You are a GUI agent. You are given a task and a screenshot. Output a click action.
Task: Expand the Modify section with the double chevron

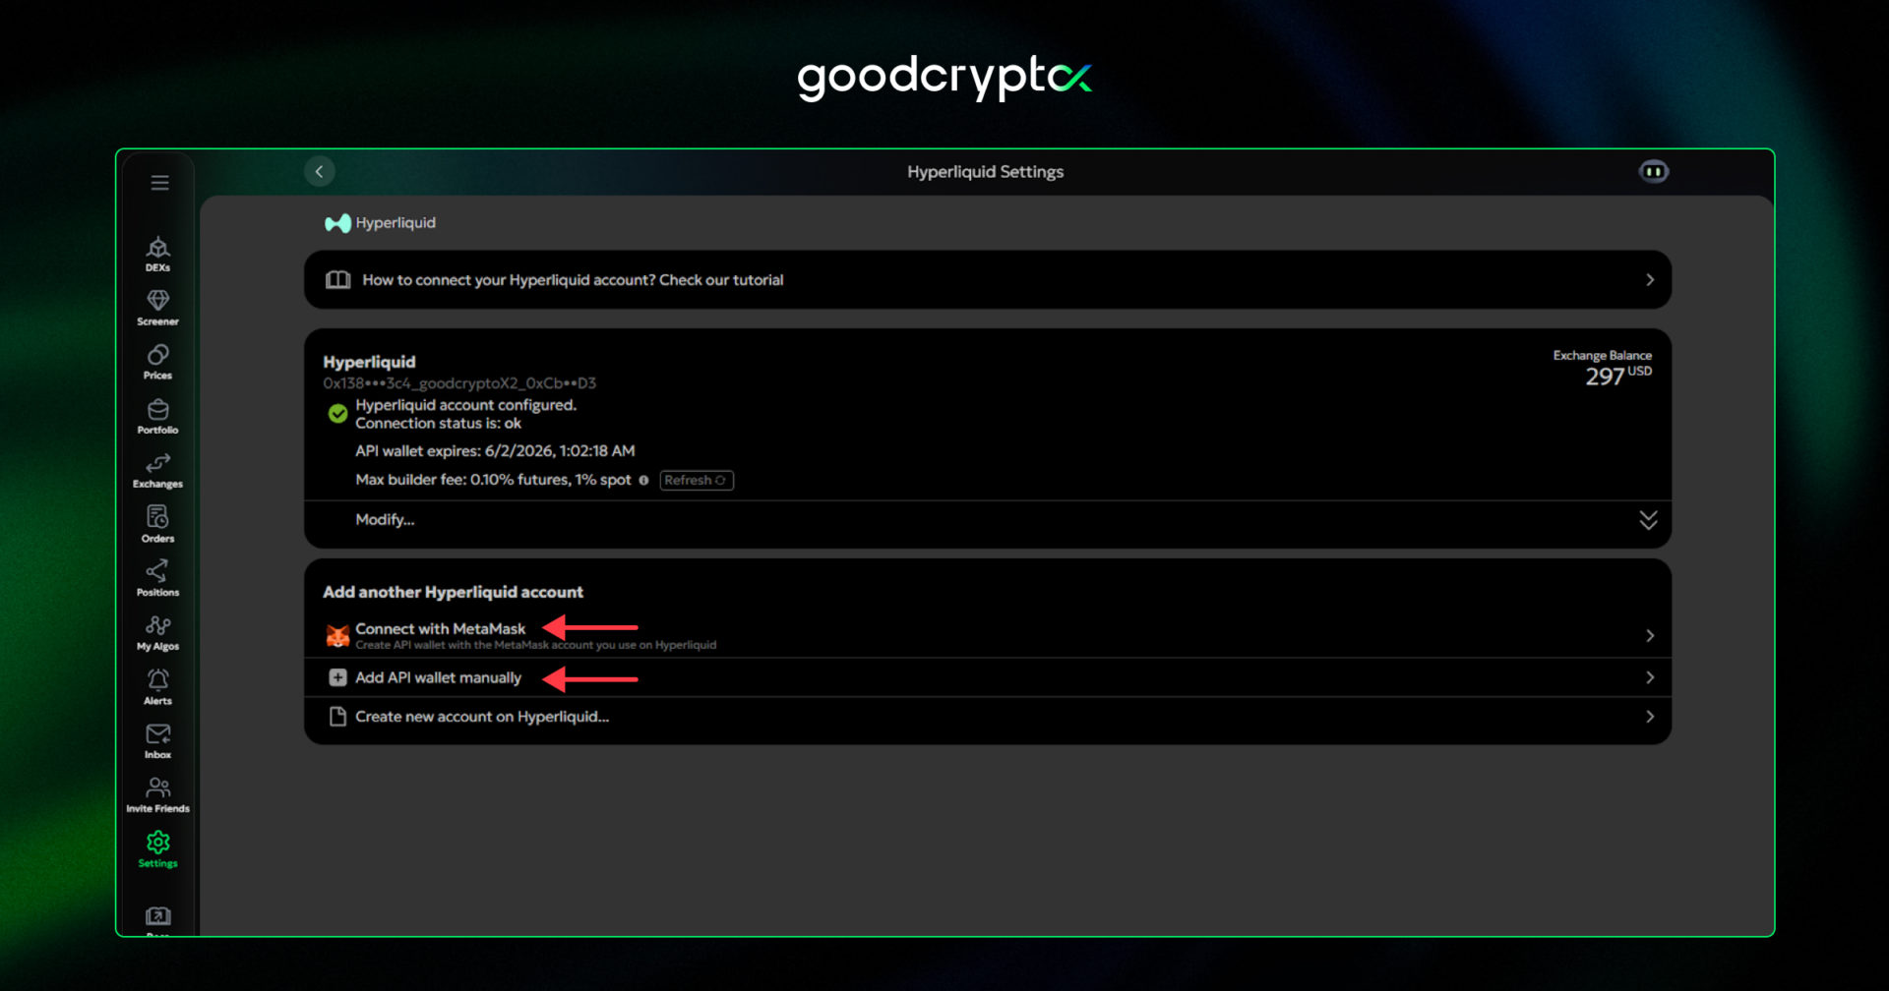coord(1648,521)
